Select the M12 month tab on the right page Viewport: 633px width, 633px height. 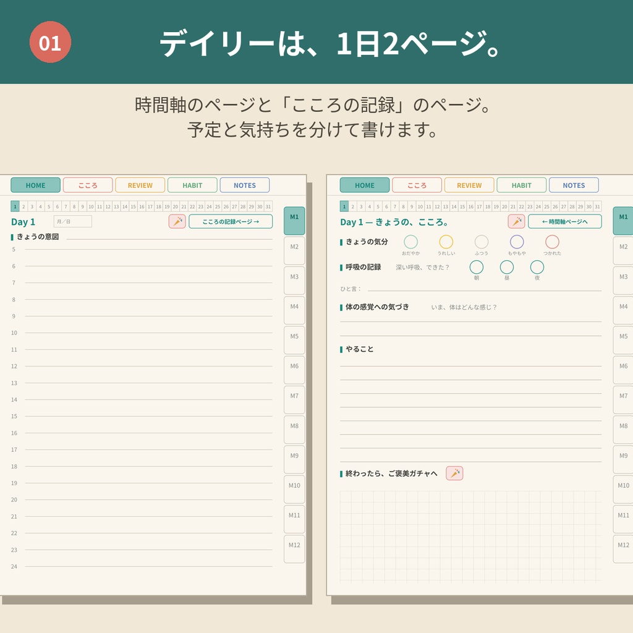click(623, 549)
